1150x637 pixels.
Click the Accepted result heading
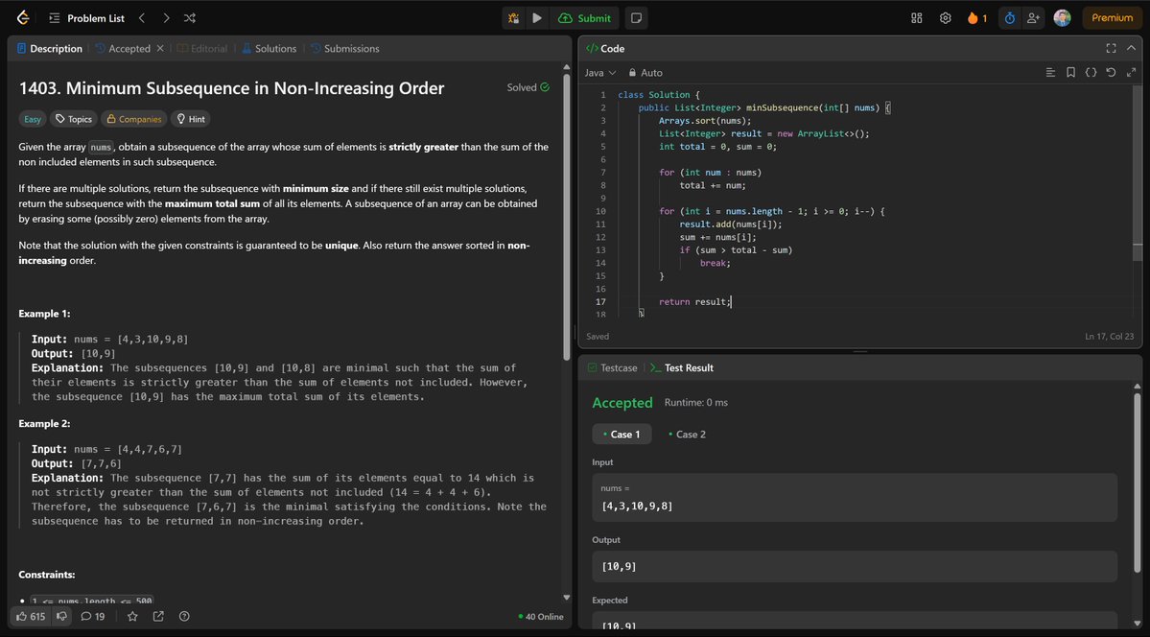coord(622,402)
